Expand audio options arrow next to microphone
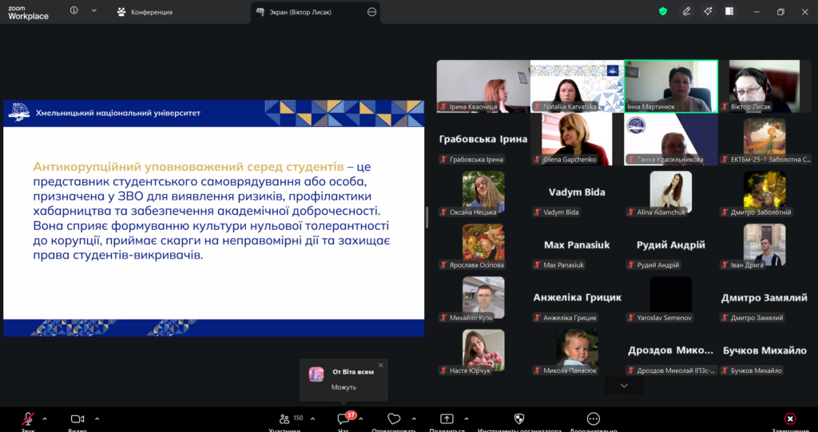 coord(45,418)
